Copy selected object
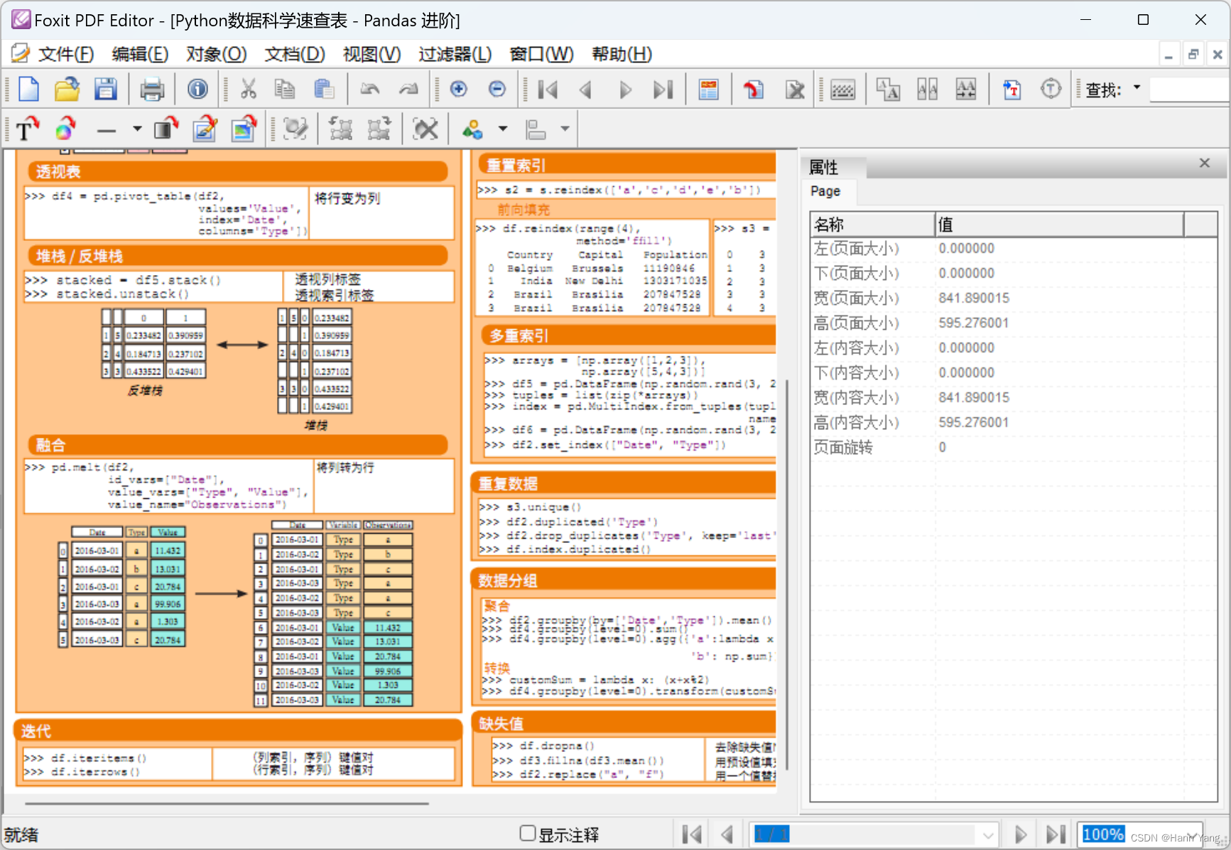The image size is (1231, 850). point(285,90)
